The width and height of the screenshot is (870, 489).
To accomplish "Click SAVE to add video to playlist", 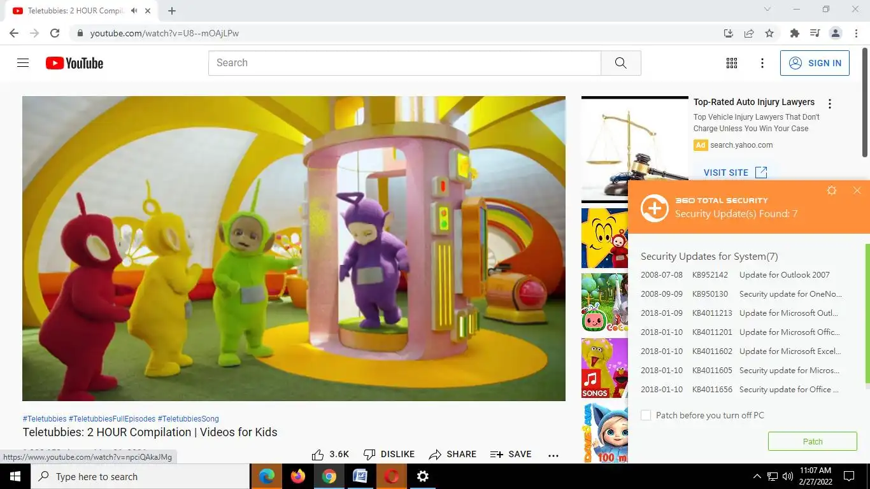I will tap(511, 455).
